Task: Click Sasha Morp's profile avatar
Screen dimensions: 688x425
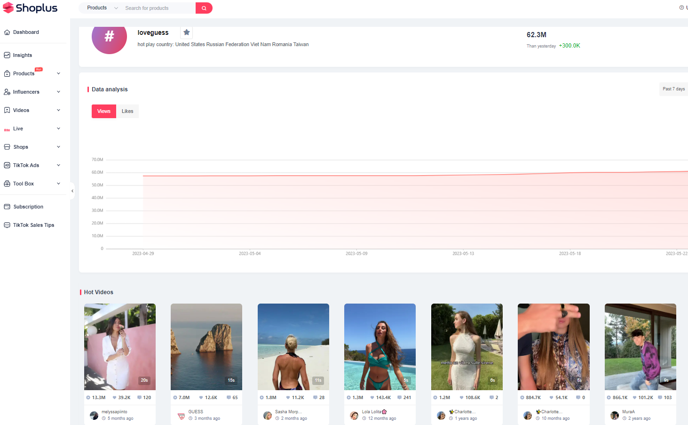Action: click(x=268, y=415)
